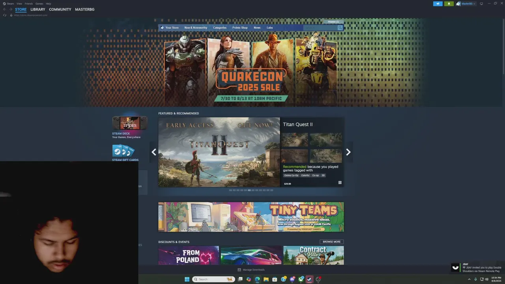Click the Colorful tag

click(x=305, y=176)
